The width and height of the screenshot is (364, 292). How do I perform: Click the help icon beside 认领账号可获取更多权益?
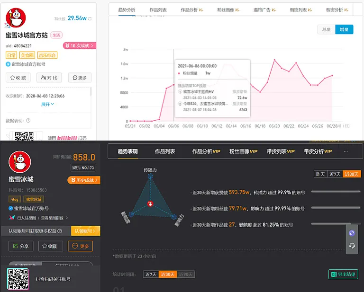[x=60, y=231]
